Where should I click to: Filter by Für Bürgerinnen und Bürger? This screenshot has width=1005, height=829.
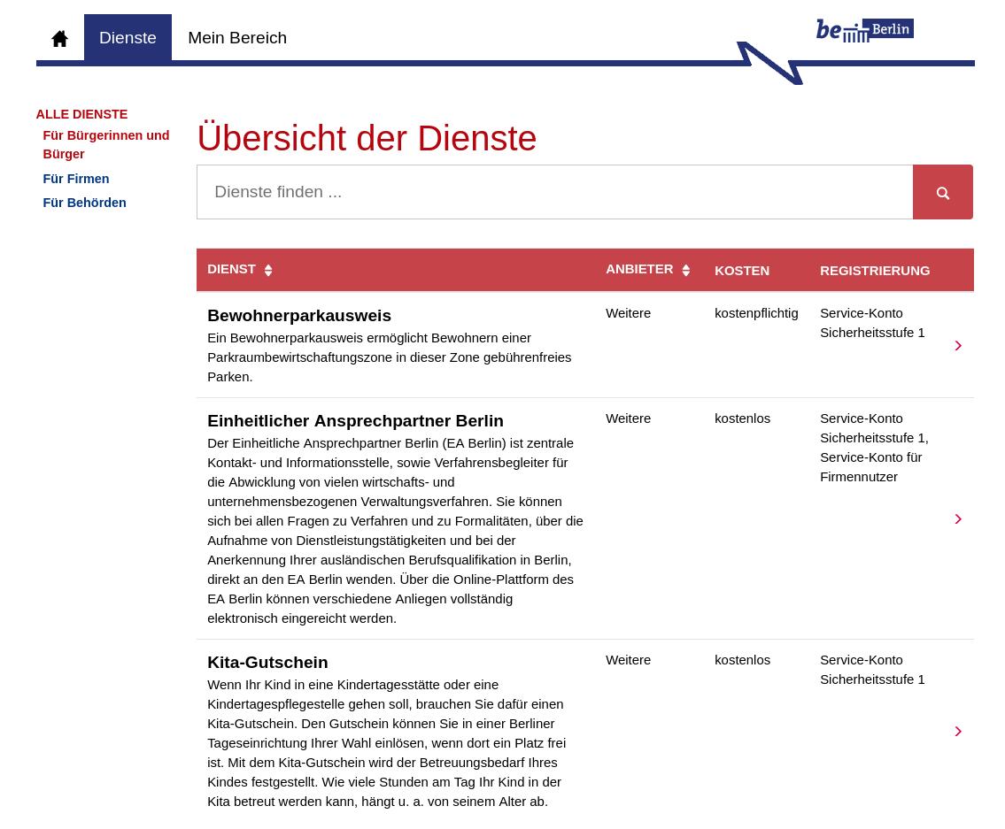point(106,145)
